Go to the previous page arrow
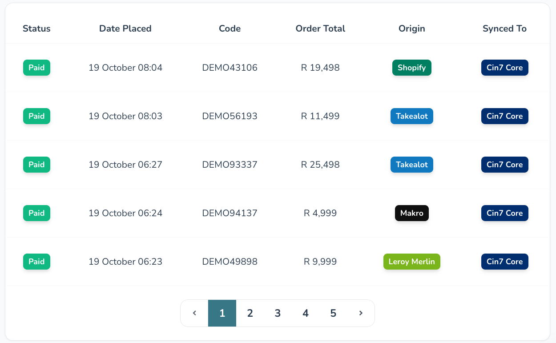The image size is (556, 343). tap(194, 313)
